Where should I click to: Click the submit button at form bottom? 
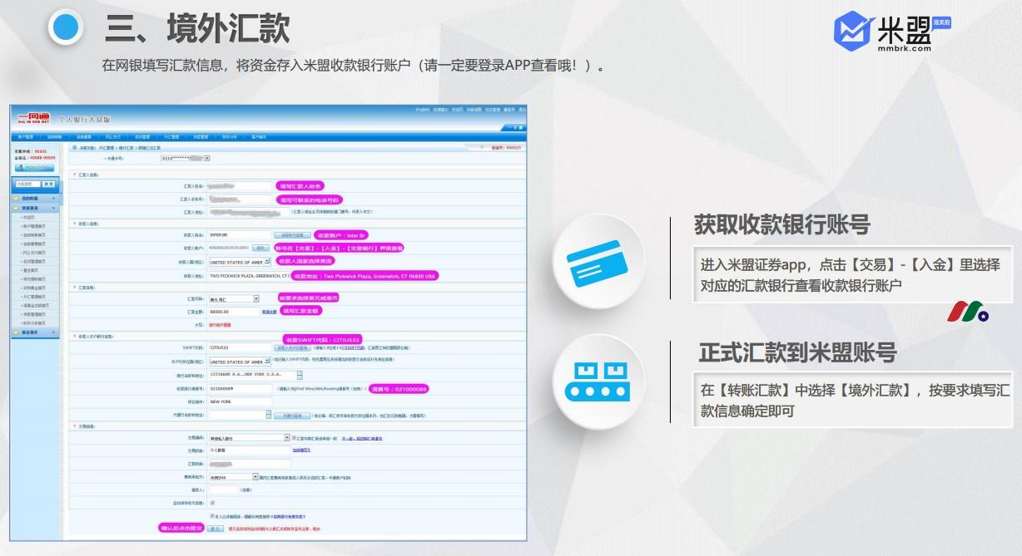click(x=216, y=529)
